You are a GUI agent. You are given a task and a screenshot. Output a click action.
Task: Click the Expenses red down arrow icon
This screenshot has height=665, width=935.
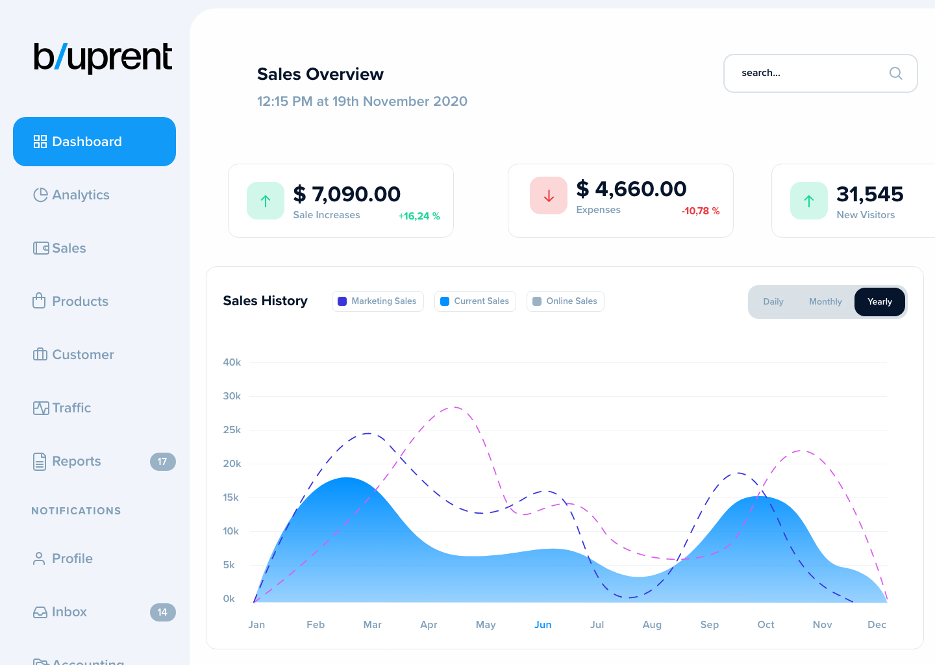pyautogui.click(x=549, y=195)
